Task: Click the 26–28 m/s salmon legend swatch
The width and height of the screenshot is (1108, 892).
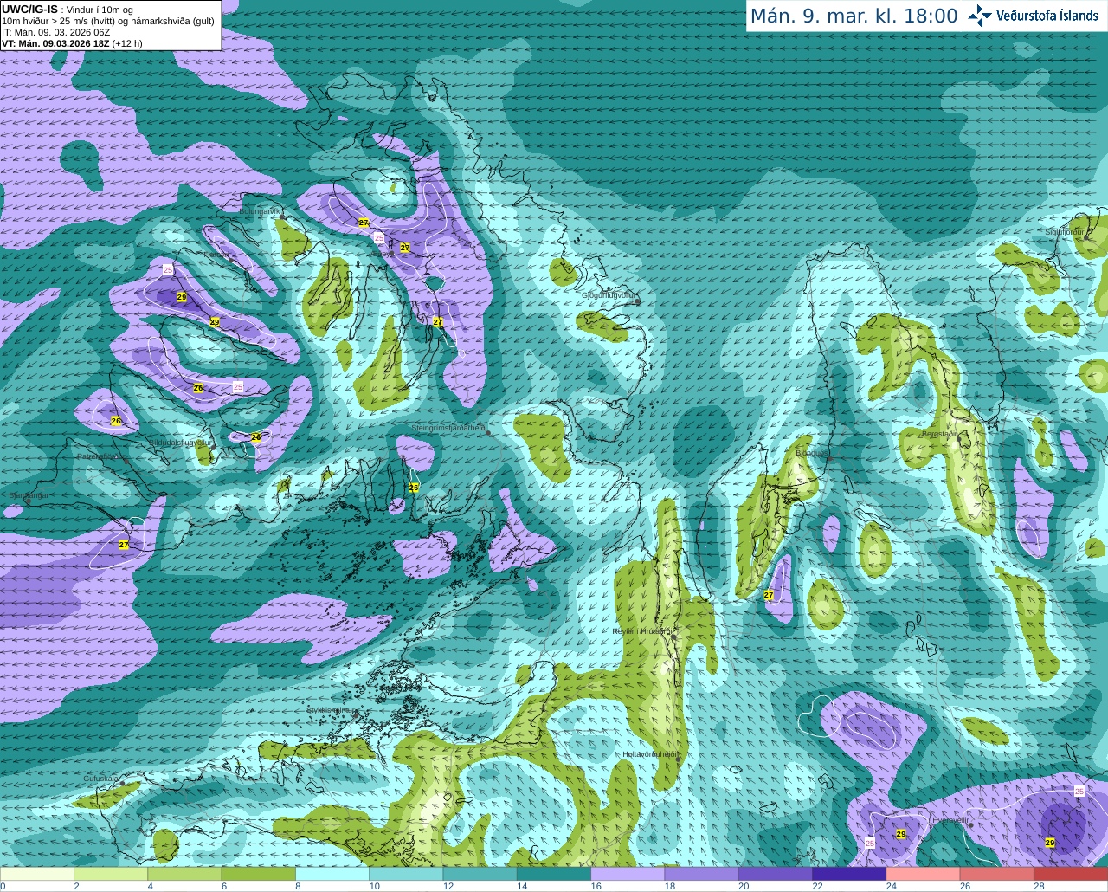Action: pos(997,874)
